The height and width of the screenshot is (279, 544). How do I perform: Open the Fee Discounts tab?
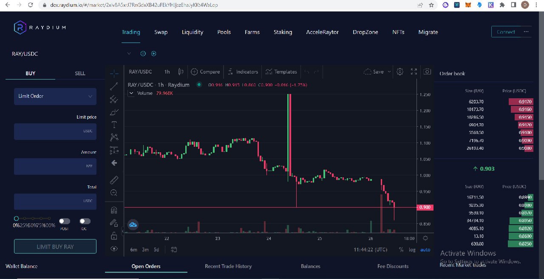click(x=393, y=266)
